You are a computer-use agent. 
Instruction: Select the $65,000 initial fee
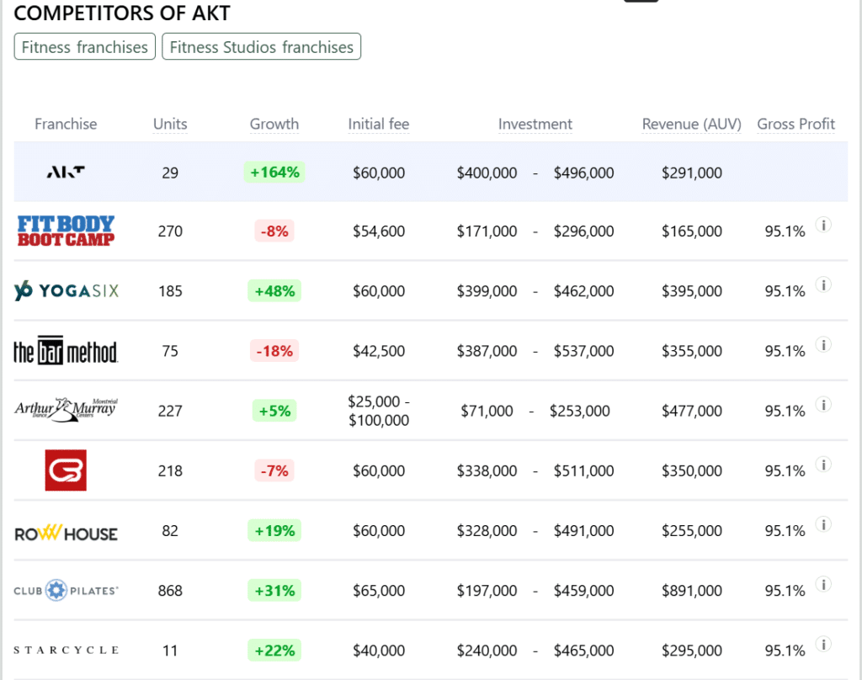(x=379, y=591)
